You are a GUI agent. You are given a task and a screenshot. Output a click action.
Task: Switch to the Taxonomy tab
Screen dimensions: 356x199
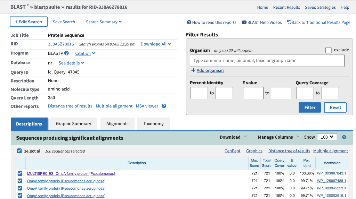pyautogui.click(x=153, y=124)
